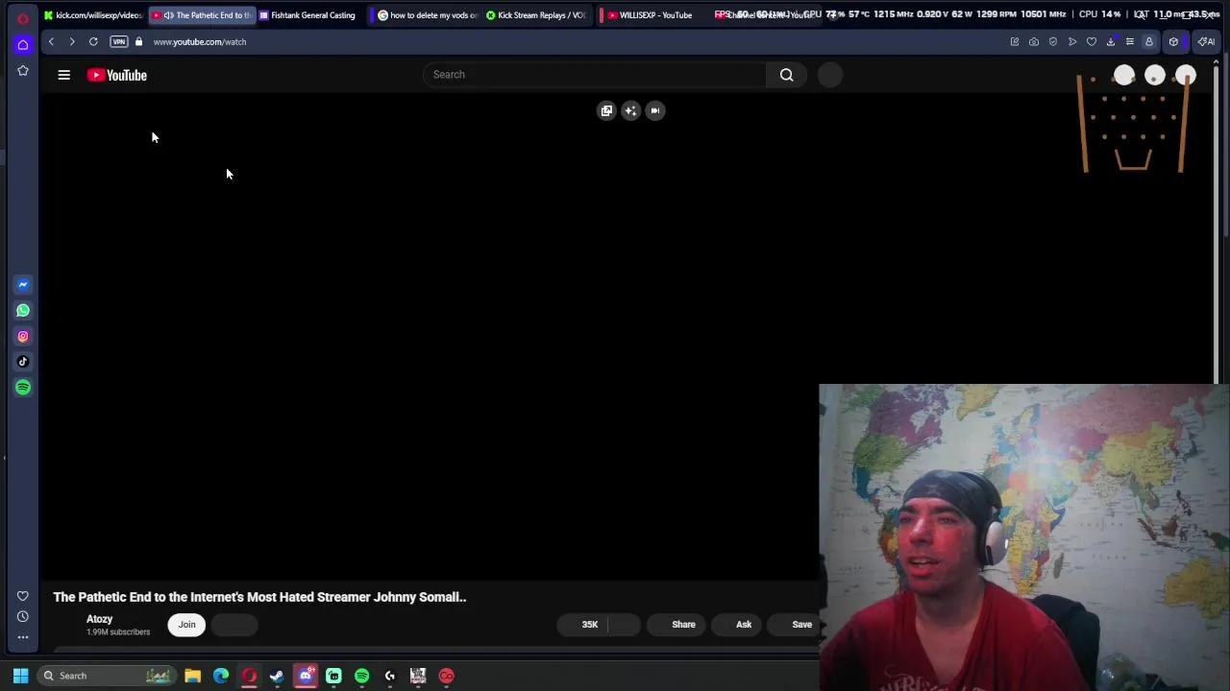
Task: Switch to the kick.com/willisexp/videos tab
Action: pos(93,15)
